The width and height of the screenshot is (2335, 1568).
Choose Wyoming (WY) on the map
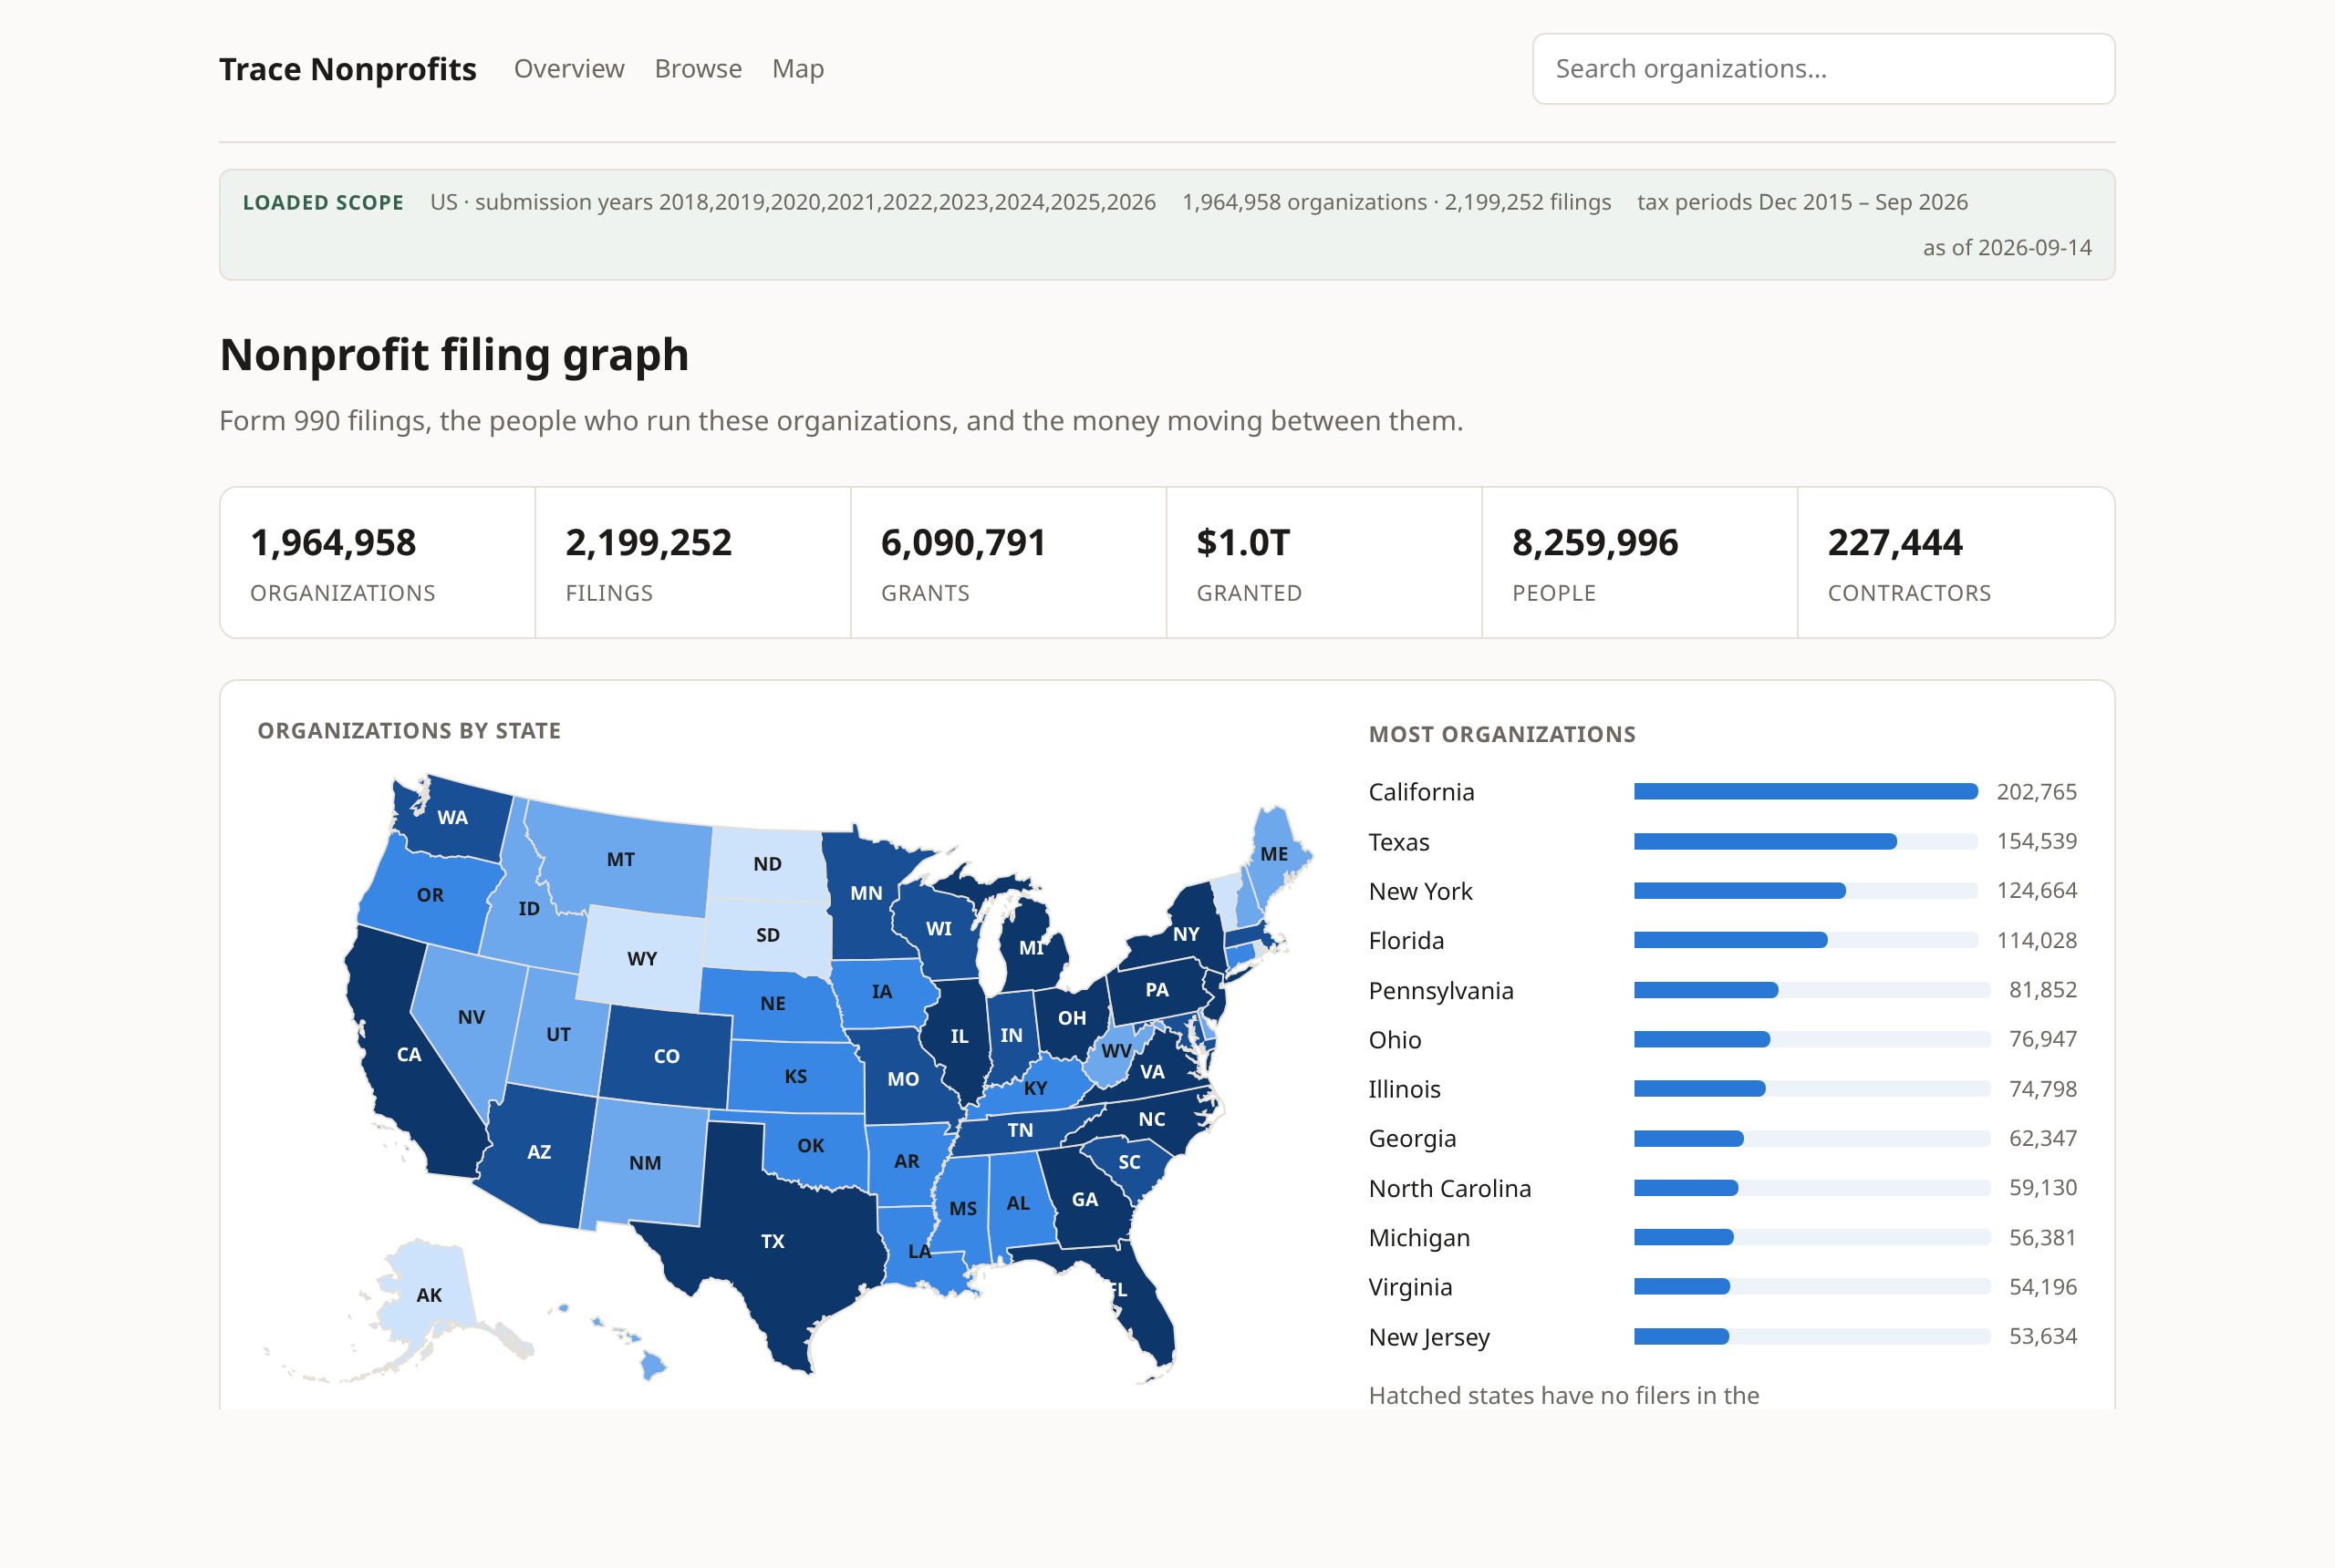pos(642,958)
